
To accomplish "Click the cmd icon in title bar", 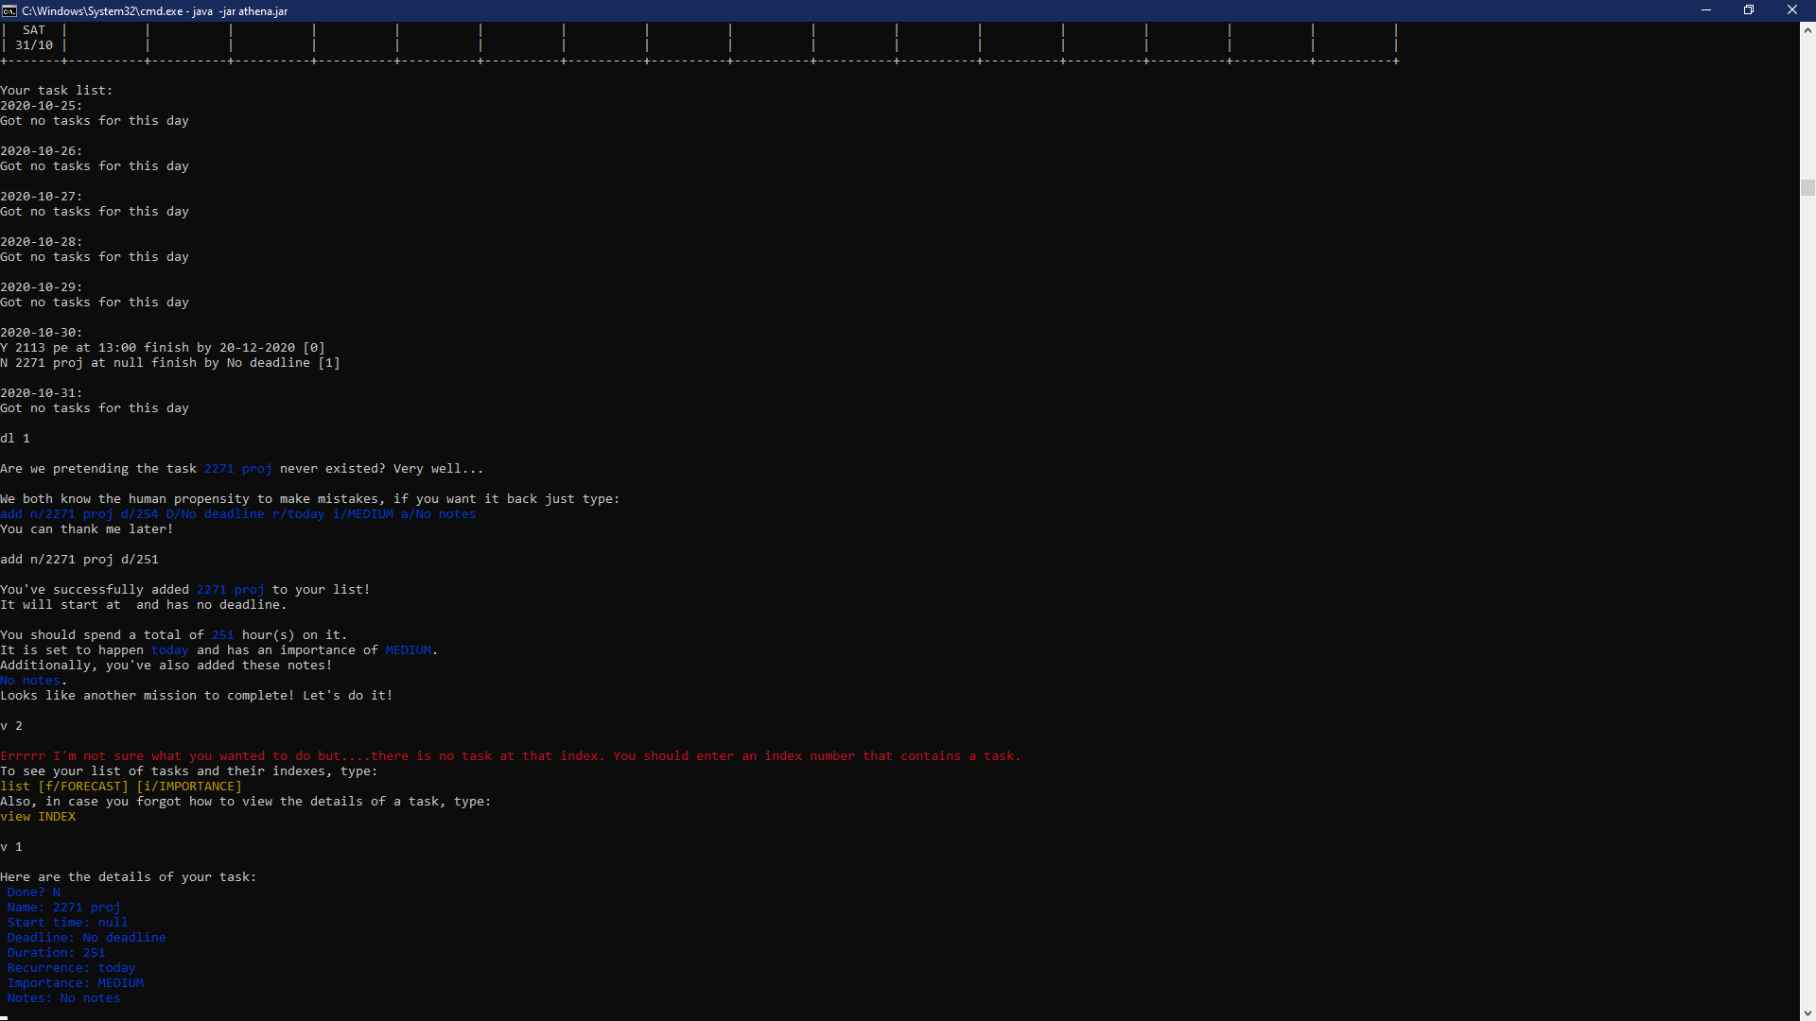I will (9, 10).
